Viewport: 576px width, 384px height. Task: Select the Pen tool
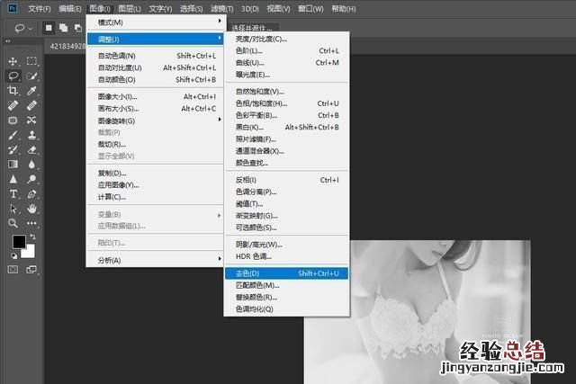pos(31,194)
